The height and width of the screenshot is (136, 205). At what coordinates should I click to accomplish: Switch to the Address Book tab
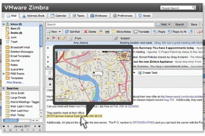(33, 16)
